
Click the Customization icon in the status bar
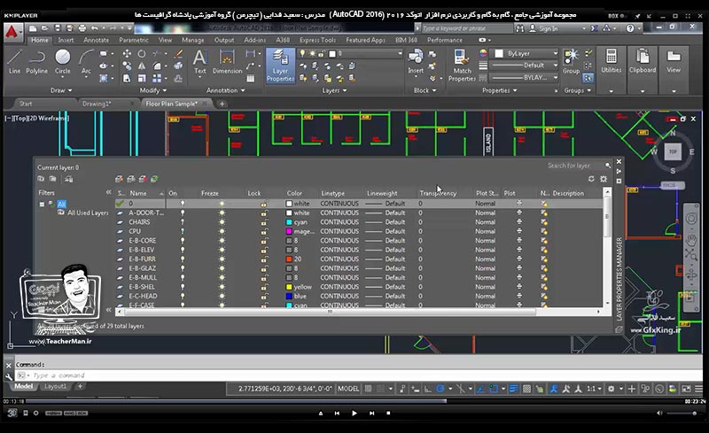click(x=698, y=389)
